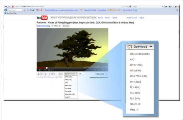The image size is (183, 120).
Task: Click the dislike thumbs-down button
Action: tap(45, 74)
